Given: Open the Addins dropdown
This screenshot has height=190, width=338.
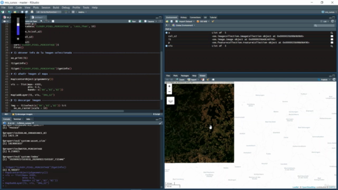Looking at the screenshot, I should point(82,12).
